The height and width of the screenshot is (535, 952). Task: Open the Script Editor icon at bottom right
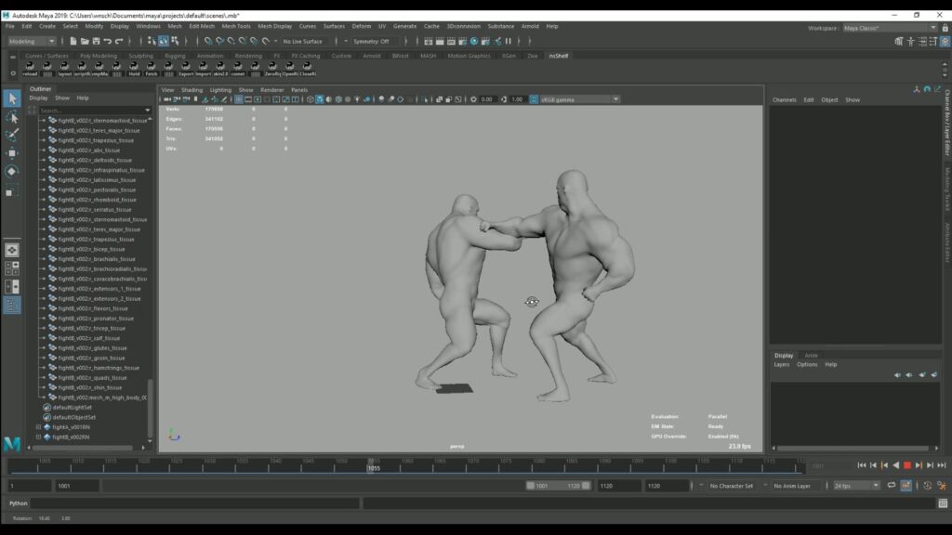[x=943, y=502]
